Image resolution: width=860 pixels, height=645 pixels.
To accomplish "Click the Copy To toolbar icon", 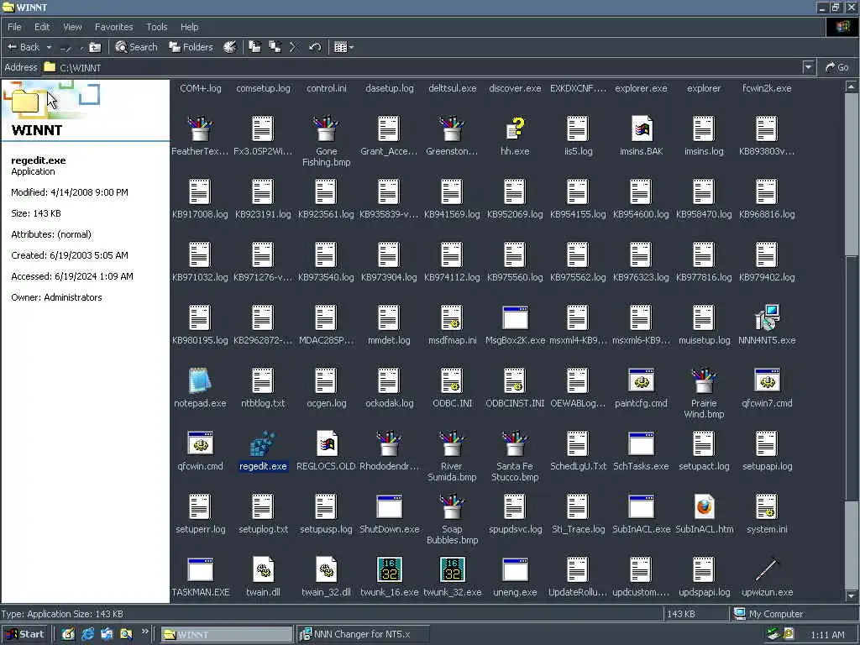I will [275, 47].
